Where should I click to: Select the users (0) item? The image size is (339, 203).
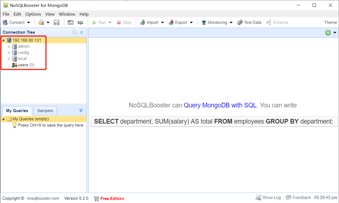23,65
